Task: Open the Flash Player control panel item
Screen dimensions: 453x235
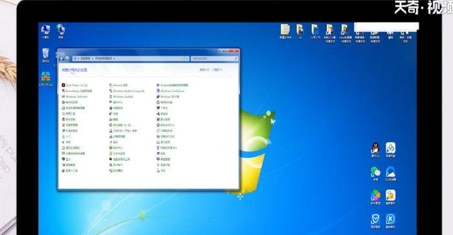Action: 74,85
